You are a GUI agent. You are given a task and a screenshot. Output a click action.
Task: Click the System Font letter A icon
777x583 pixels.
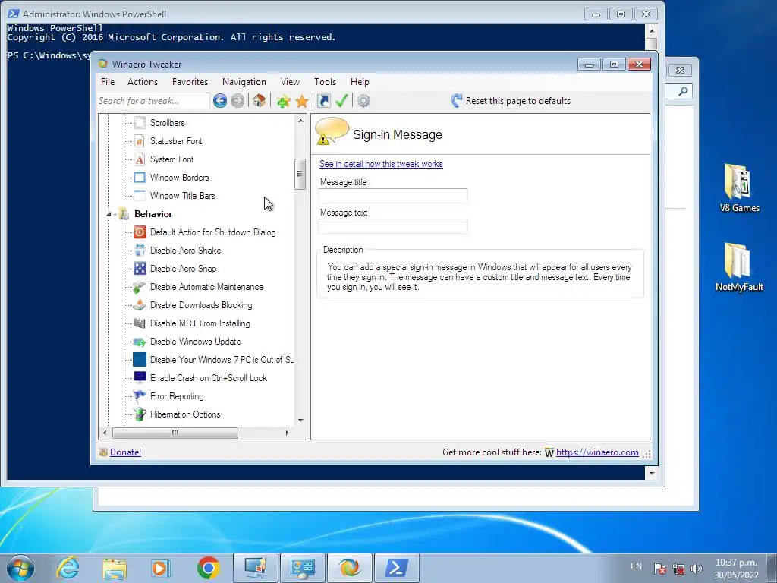point(140,159)
